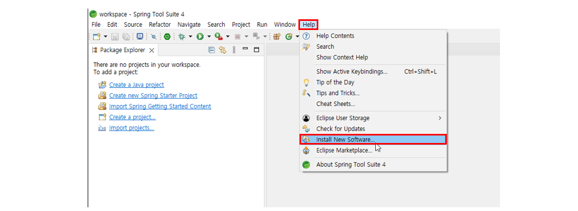The image size is (578, 211).
Task: Click the Help menu
Action: [309, 25]
